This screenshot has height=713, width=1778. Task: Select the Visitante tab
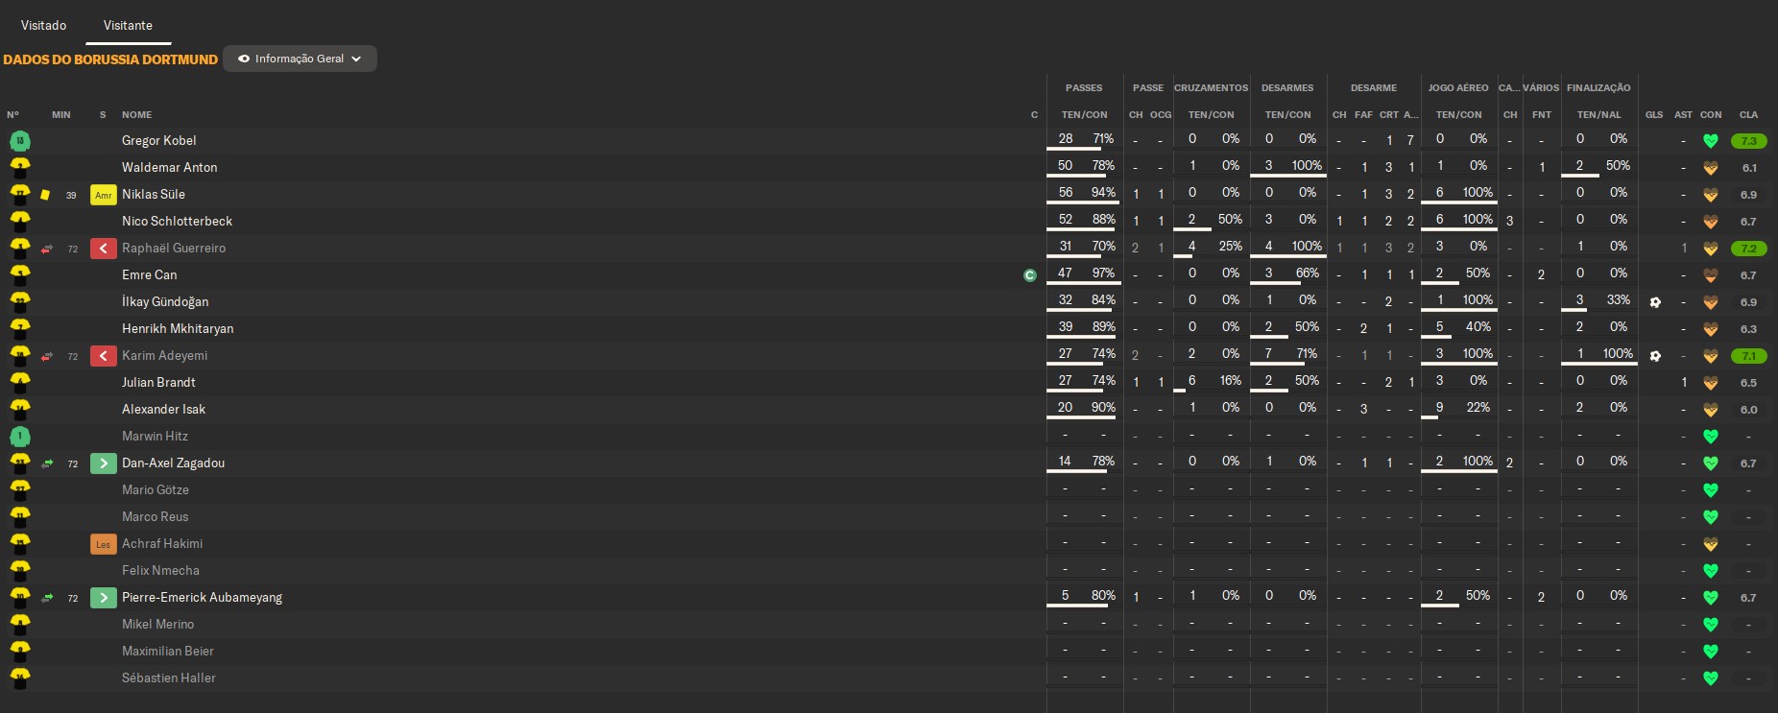pyautogui.click(x=128, y=25)
